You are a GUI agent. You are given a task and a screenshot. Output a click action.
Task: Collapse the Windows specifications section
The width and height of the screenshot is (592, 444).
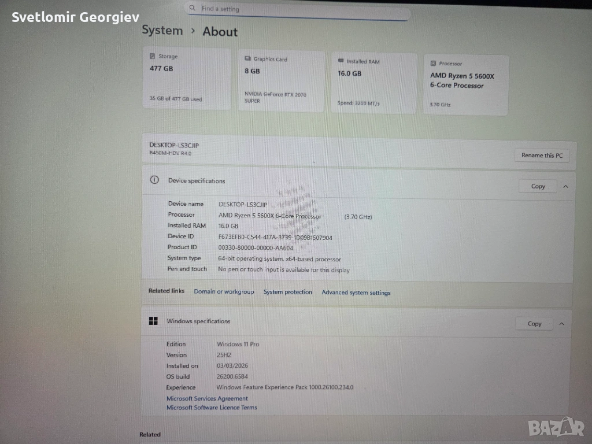pyautogui.click(x=561, y=324)
